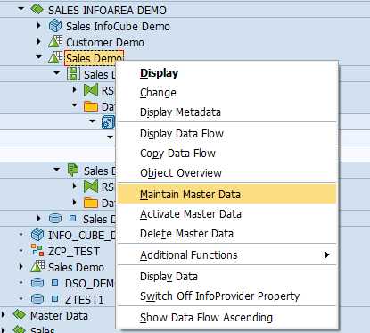The width and height of the screenshot is (370, 333).
Task: Click the ZTEST1 datastore cylinder icon
Action: [37, 298]
